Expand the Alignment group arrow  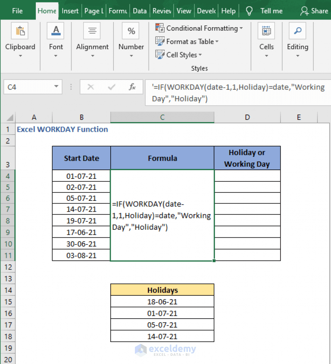93,56
